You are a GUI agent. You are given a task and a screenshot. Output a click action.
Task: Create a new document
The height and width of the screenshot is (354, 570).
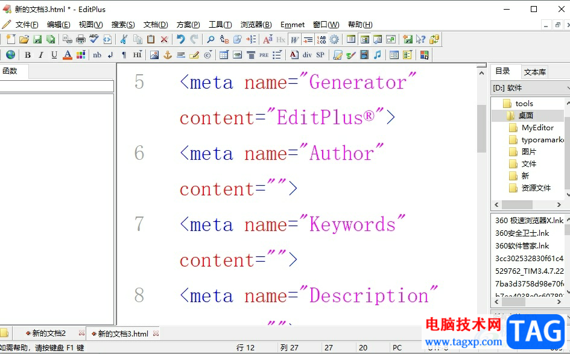[x=10, y=39]
